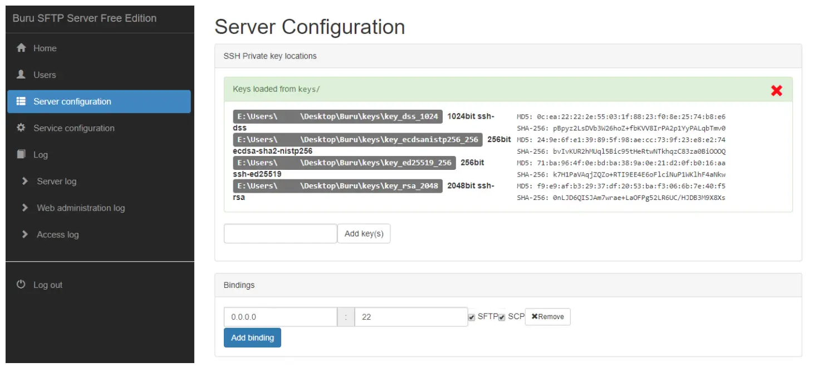This screenshot has width=813, height=372.
Task: Expand the Server log chevron
Action: [x=25, y=181]
